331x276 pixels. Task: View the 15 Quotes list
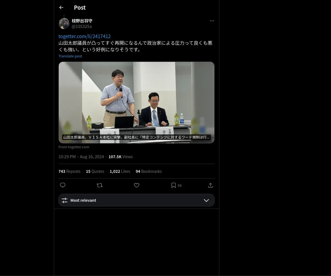coord(95,171)
